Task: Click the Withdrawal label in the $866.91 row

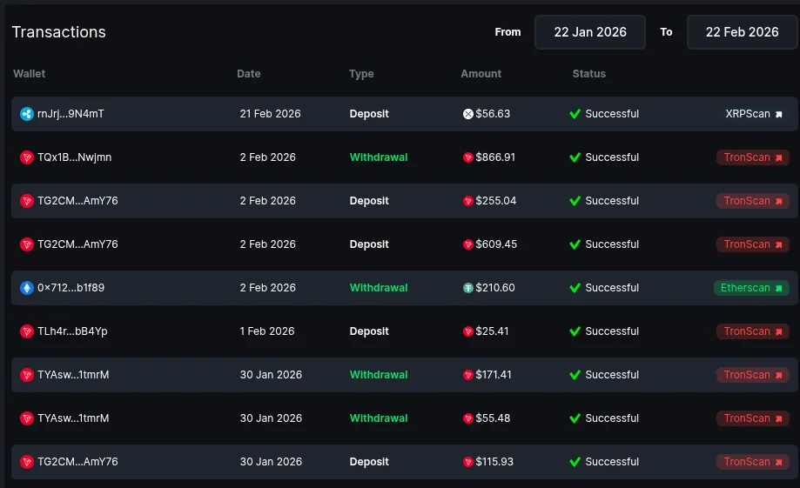Action: pyautogui.click(x=379, y=157)
